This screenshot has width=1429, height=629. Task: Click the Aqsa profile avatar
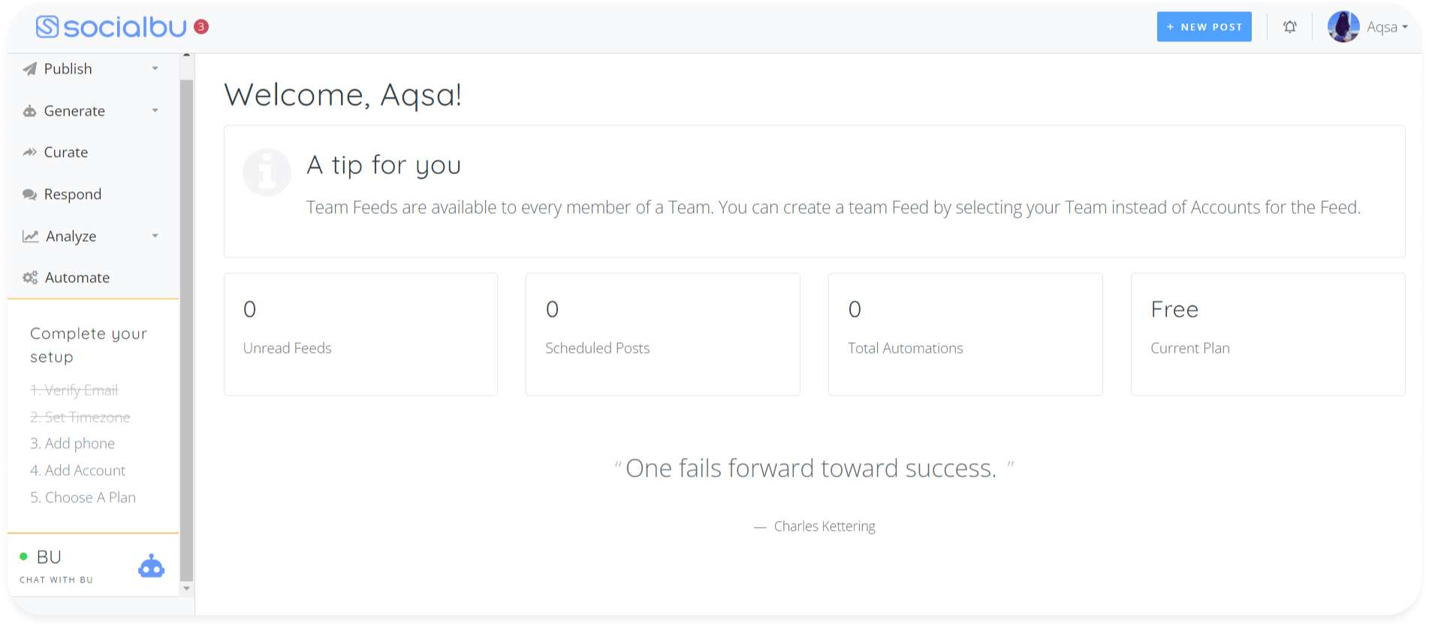pos(1343,27)
